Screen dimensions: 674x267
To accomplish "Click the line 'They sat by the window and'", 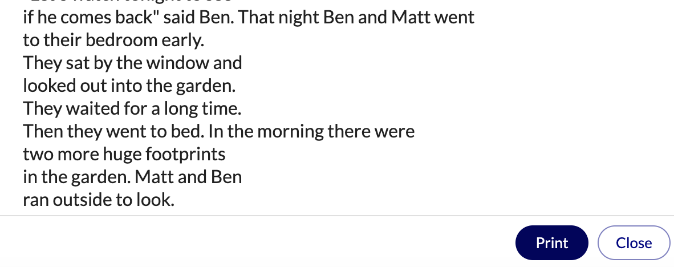I will pos(132,63).
